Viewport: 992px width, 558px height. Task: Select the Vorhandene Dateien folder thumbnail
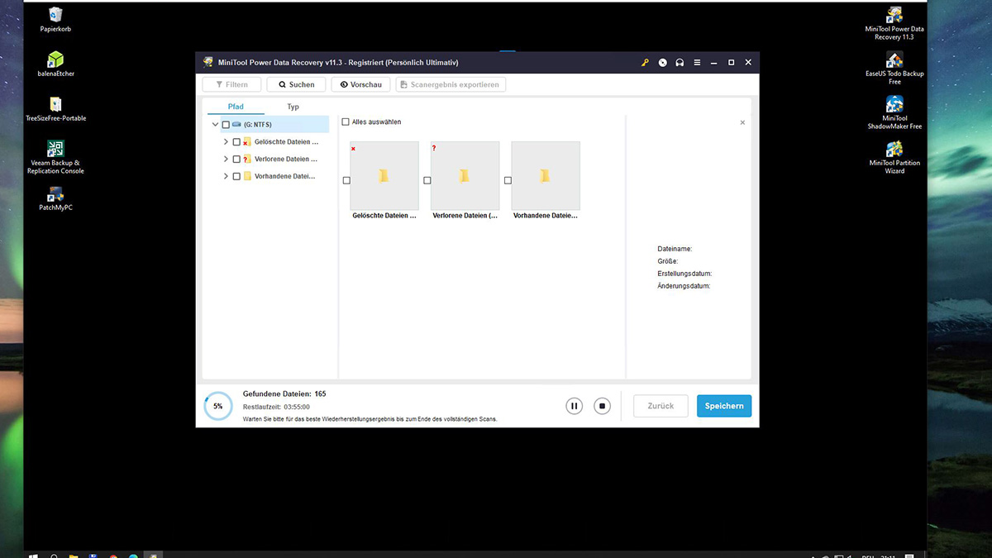tap(546, 175)
